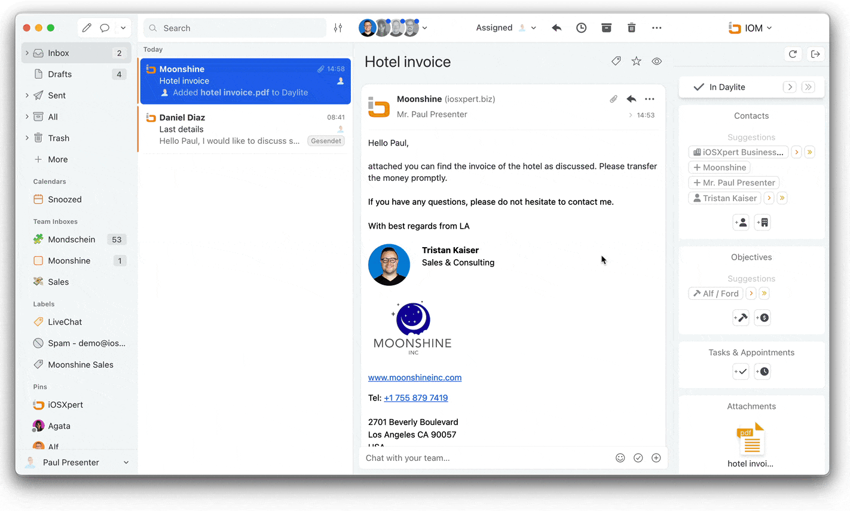This screenshot has width=850, height=511.
Task: Open message header ellipsis menu
Action: point(650,99)
